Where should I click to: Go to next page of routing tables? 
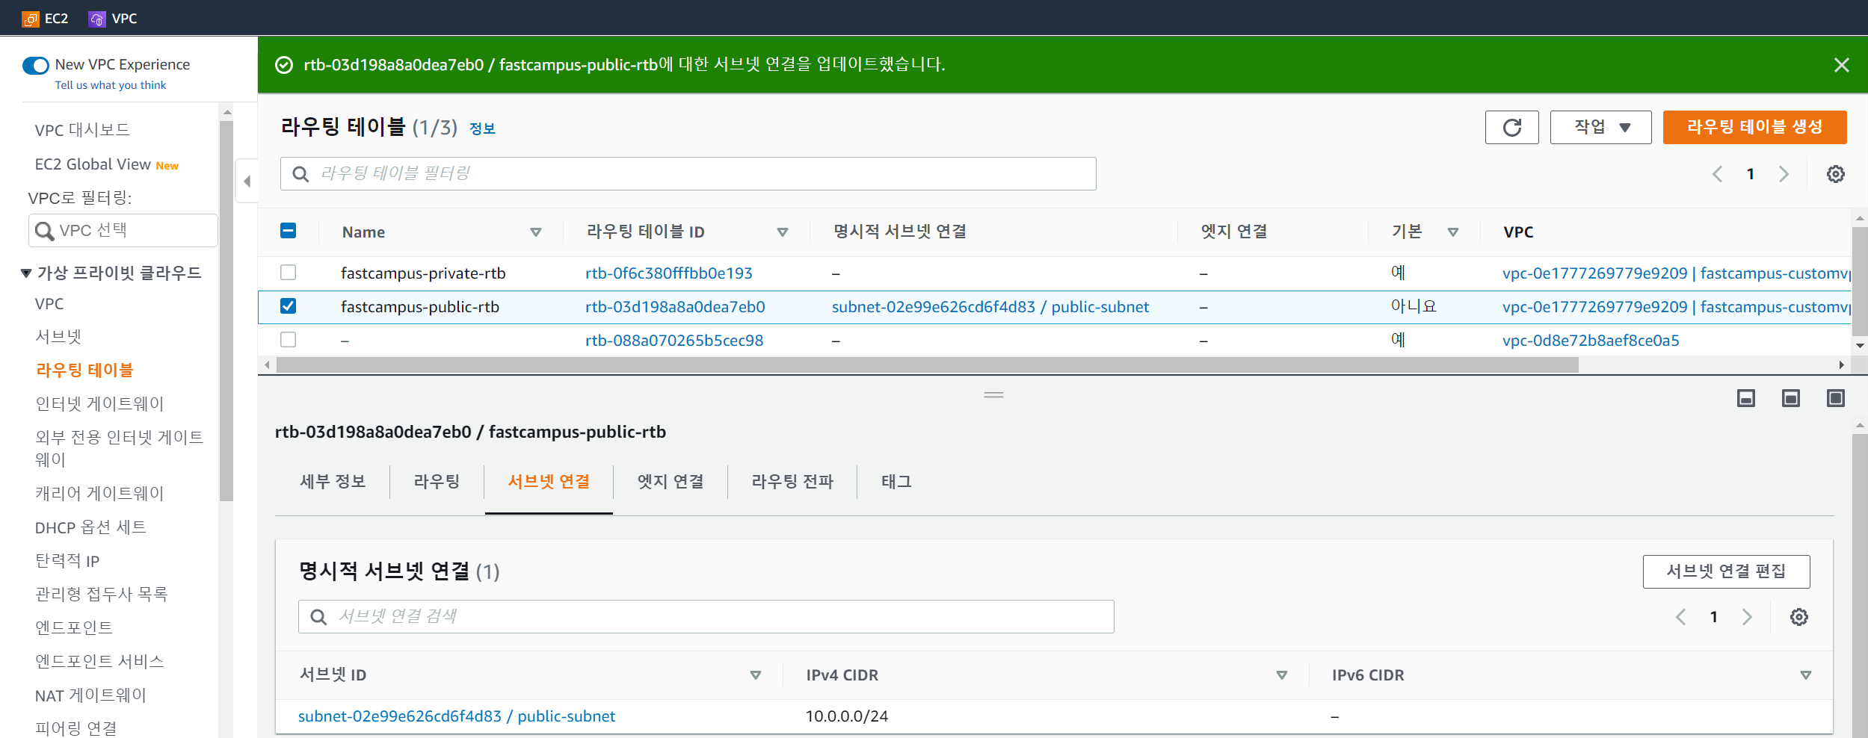1784,174
